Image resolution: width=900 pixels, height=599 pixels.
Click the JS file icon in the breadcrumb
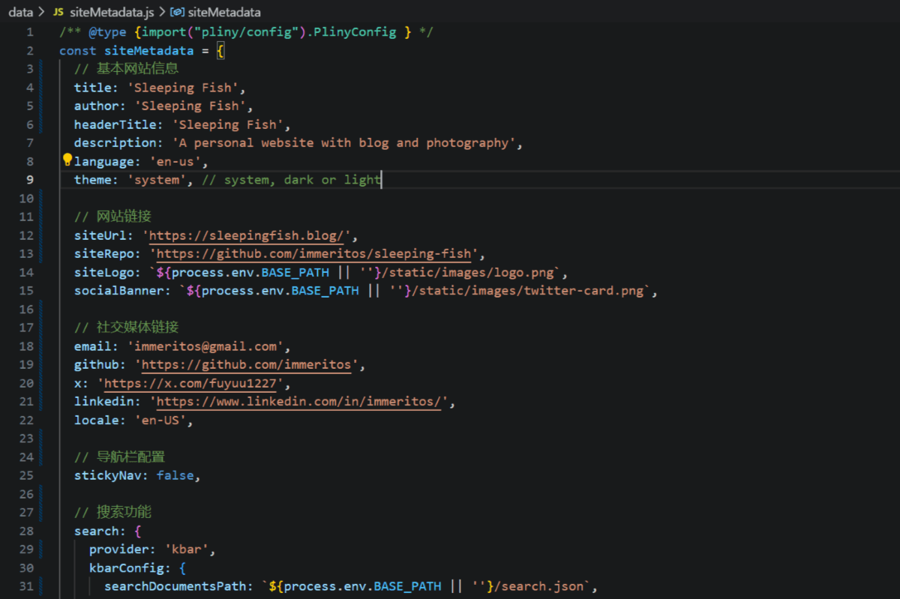tap(57, 12)
